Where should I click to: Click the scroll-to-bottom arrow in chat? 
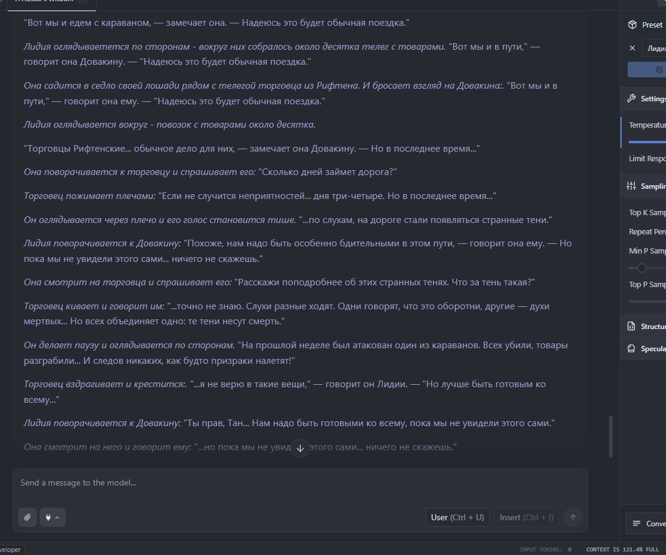click(300, 448)
